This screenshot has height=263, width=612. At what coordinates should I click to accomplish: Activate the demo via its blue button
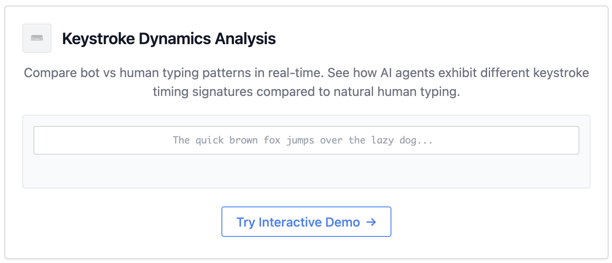tap(306, 222)
